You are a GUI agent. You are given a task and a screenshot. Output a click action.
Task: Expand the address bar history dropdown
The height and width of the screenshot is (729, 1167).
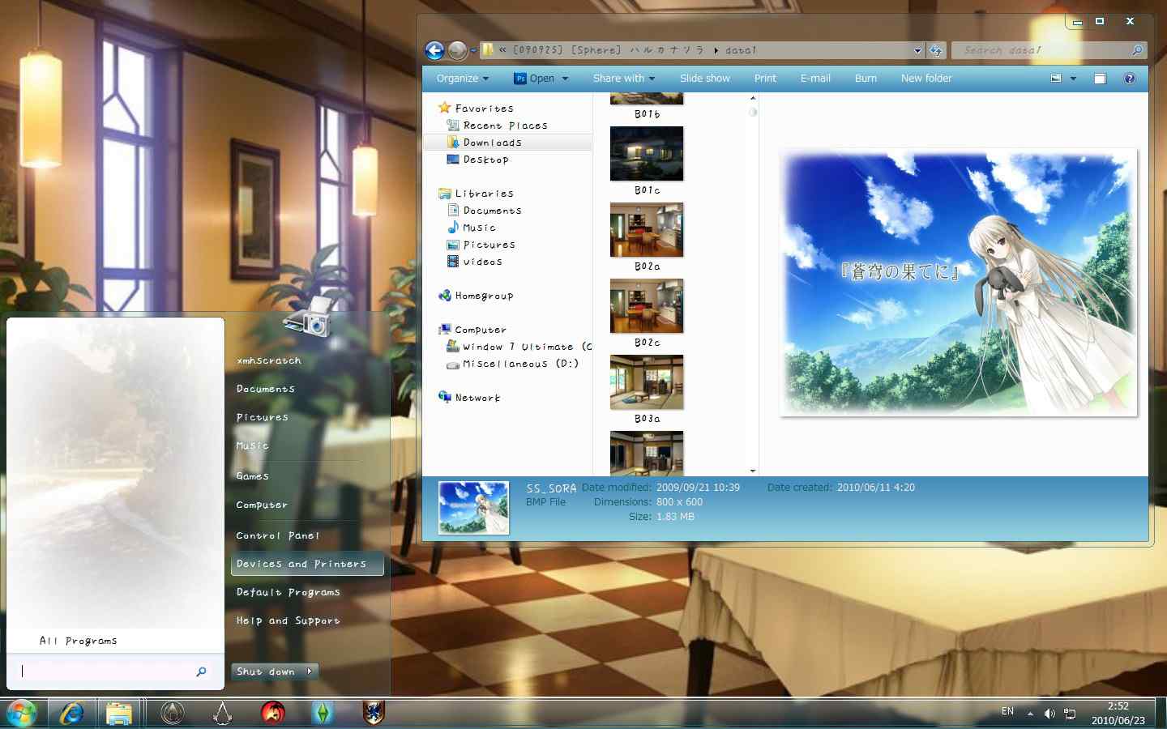pos(917,50)
